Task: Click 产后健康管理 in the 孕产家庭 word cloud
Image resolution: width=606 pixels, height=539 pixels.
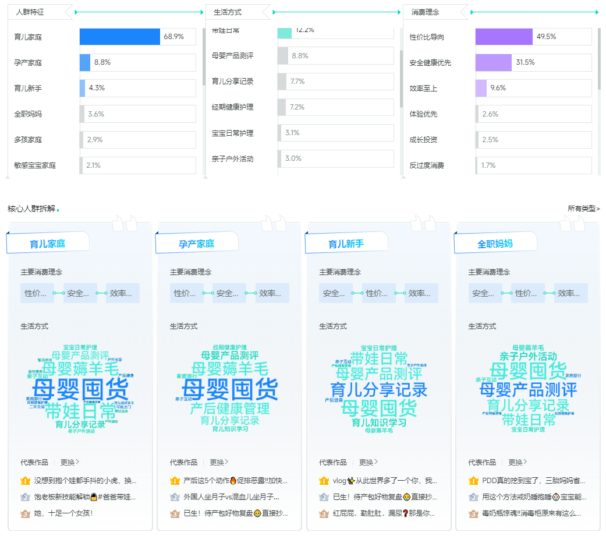Action: 230,408
